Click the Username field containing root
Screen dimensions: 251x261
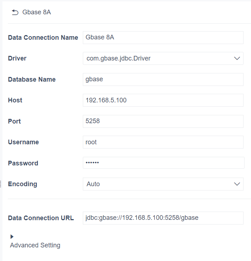(163, 142)
